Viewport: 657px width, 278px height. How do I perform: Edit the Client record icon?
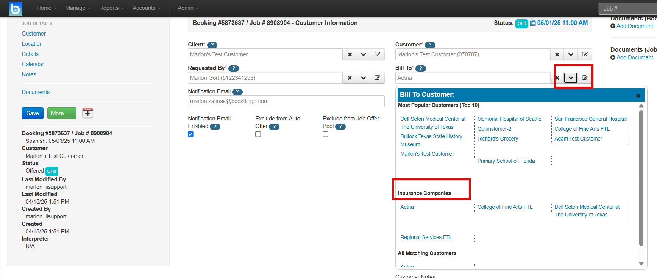point(378,54)
